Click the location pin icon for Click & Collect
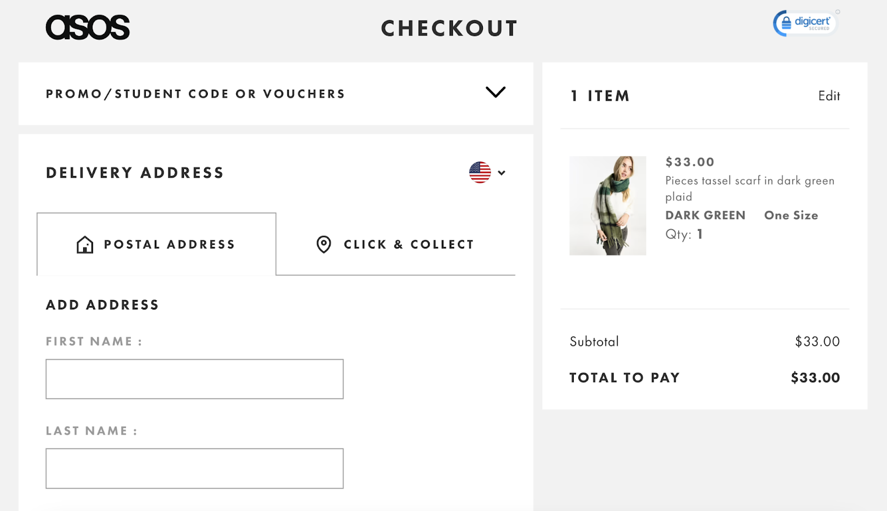 coord(323,244)
